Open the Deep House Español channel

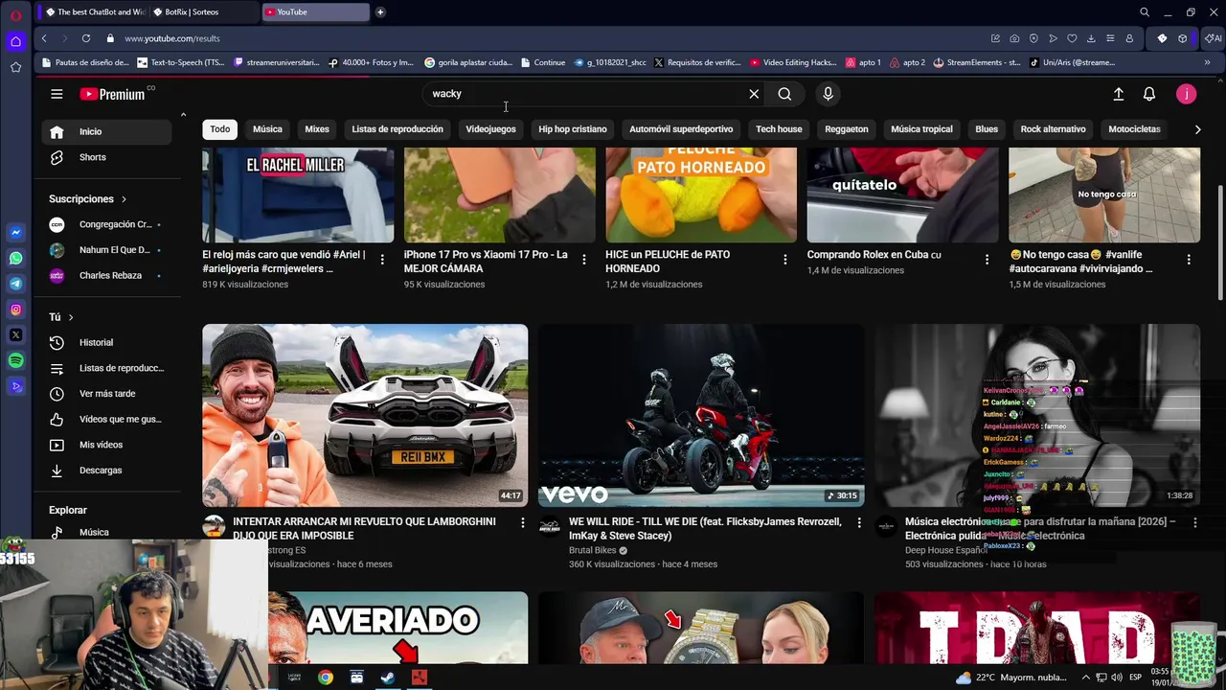(946, 551)
